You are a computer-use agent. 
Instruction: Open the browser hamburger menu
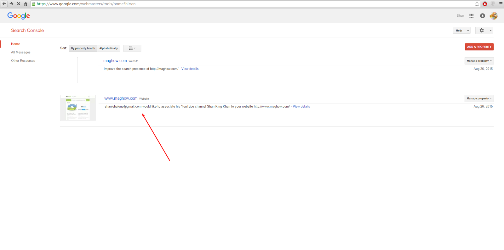(501, 4)
